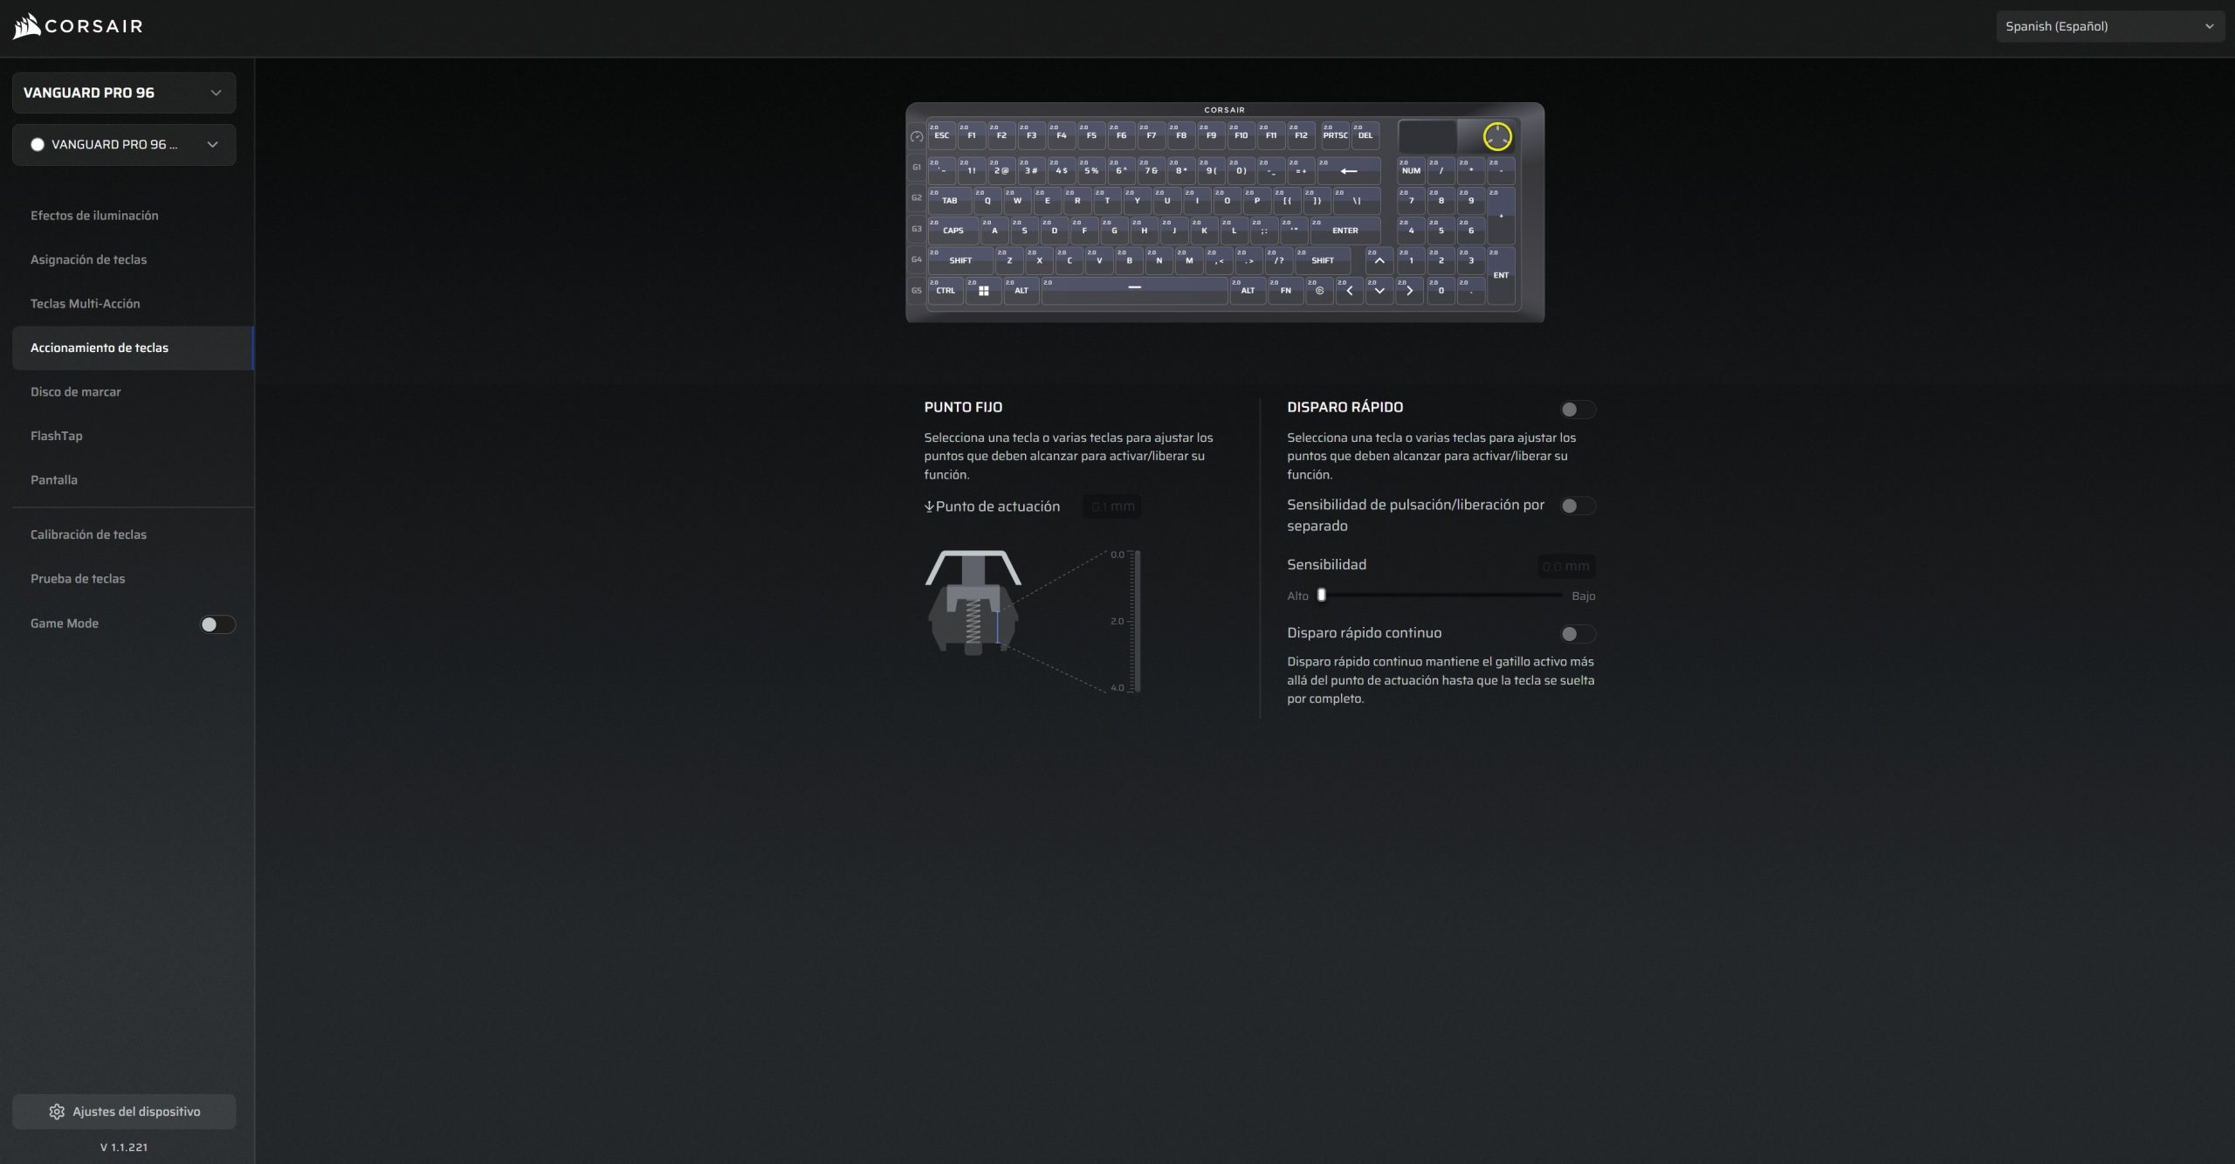Click the Alto label on slider
2235x1164 pixels.
1297,596
